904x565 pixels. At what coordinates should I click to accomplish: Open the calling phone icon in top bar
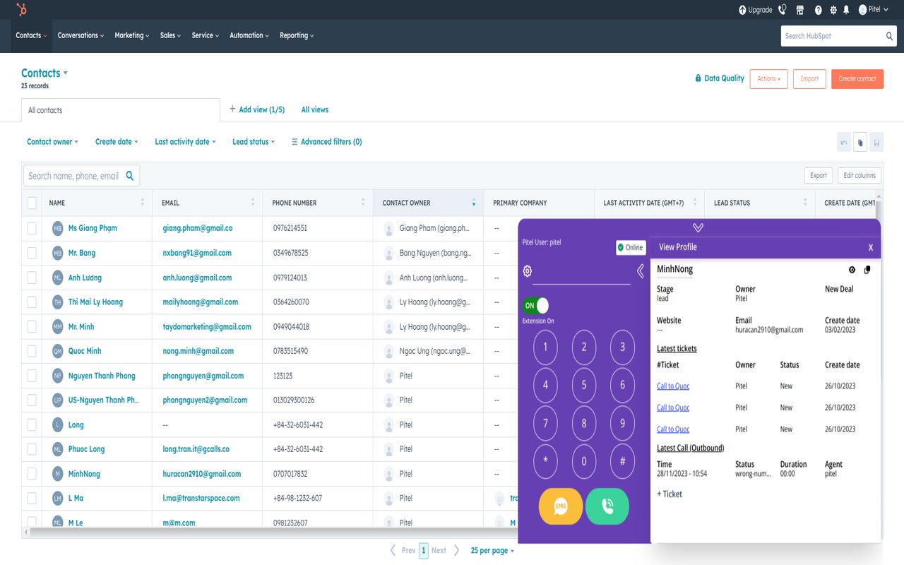click(x=783, y=10)
